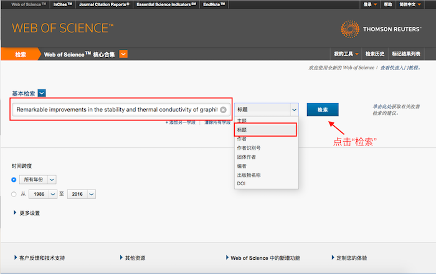Switch to Web of Science top tab
Image resolution: width=436 pixels, height=274 pixels.
(29, 4)
